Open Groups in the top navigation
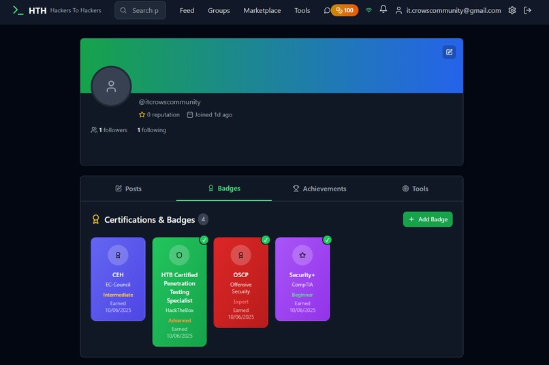This screenshot has height=365, width=549. [219, 10]
